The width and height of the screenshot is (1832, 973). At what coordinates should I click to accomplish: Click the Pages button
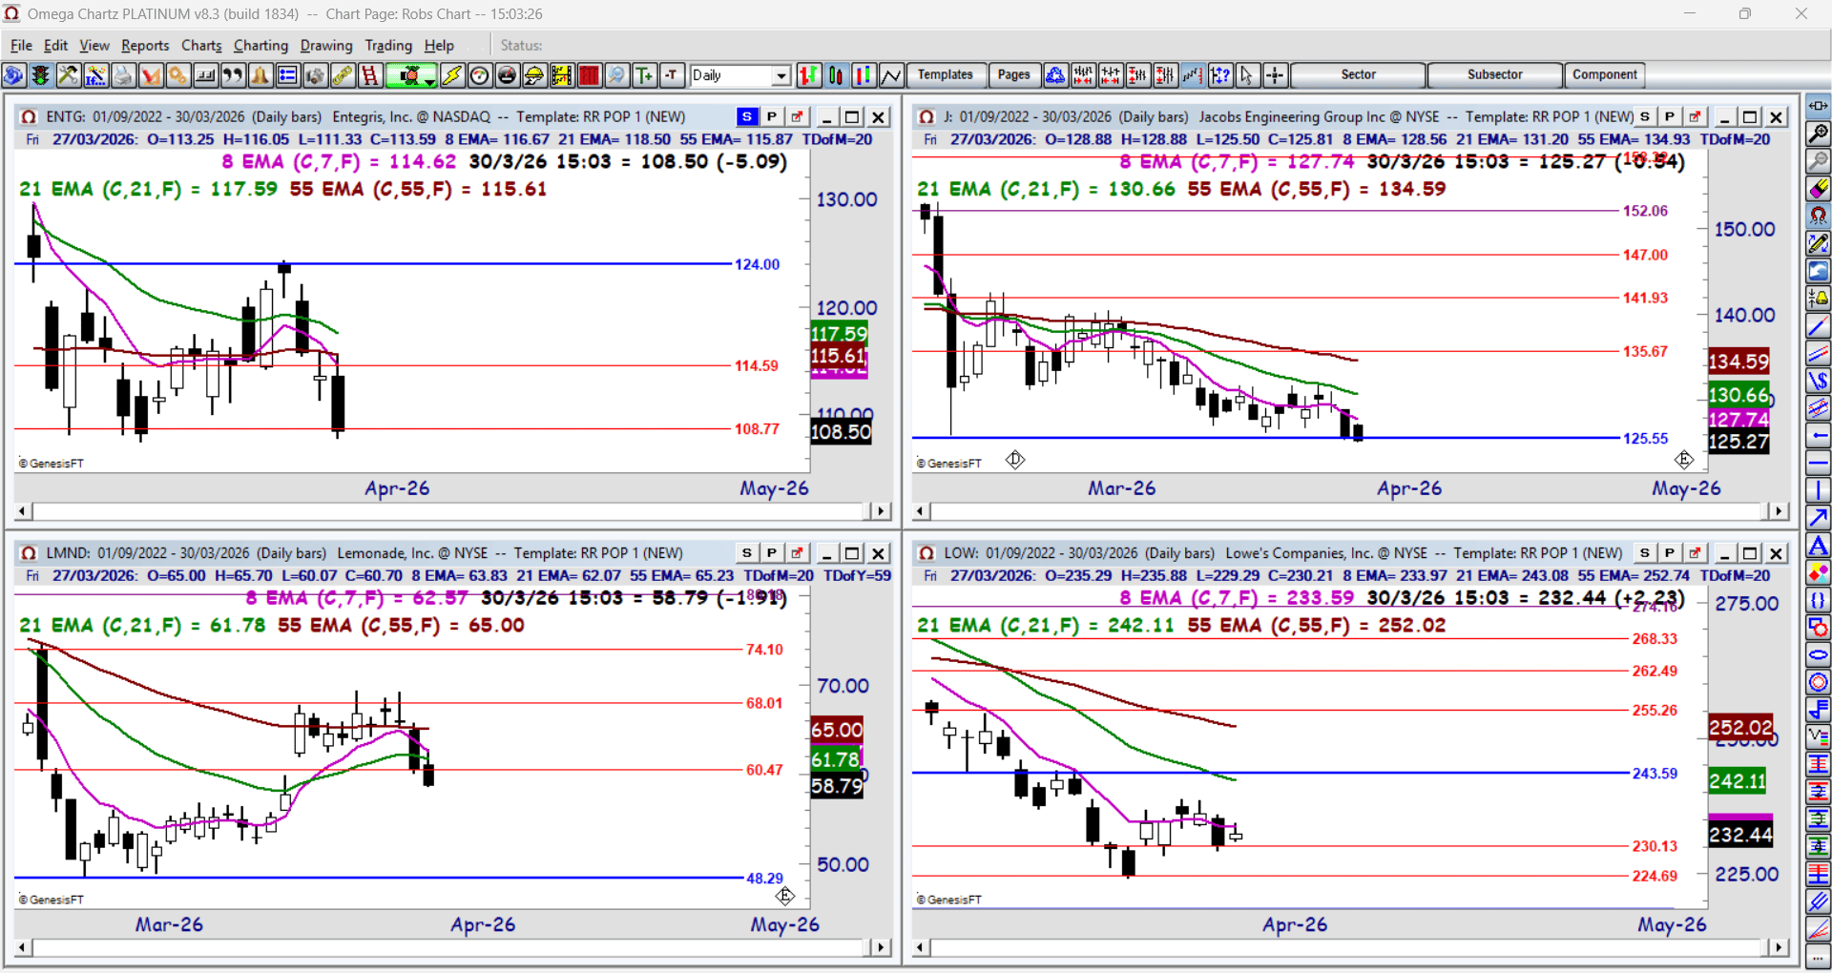click(x=1014, y=75)
